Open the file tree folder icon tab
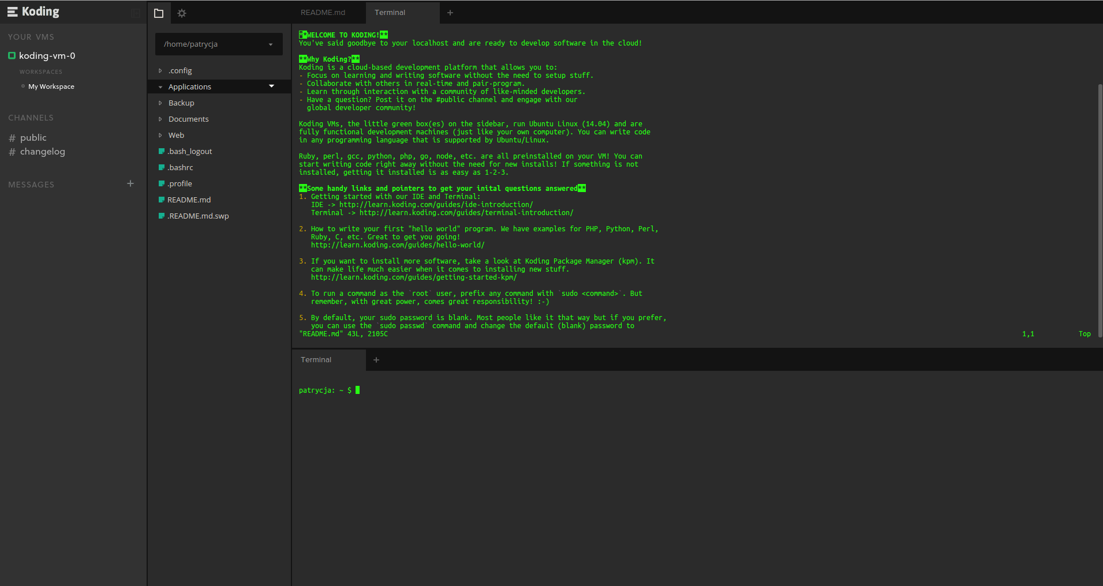The height and width of the screenshot is (586, 1103). 159,13
